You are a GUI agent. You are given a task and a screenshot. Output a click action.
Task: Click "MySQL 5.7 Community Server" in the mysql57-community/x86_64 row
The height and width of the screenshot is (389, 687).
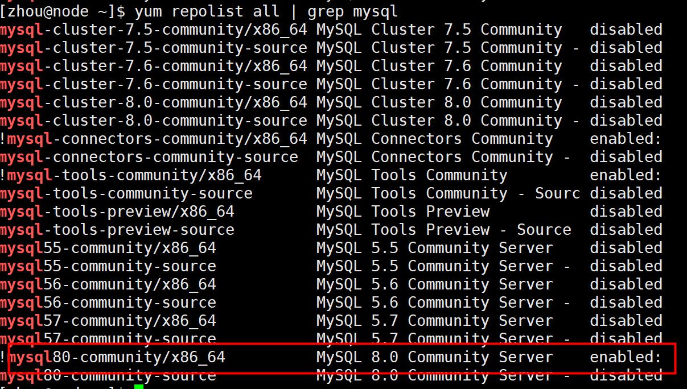pyautogui.click(x=435, y=321)
